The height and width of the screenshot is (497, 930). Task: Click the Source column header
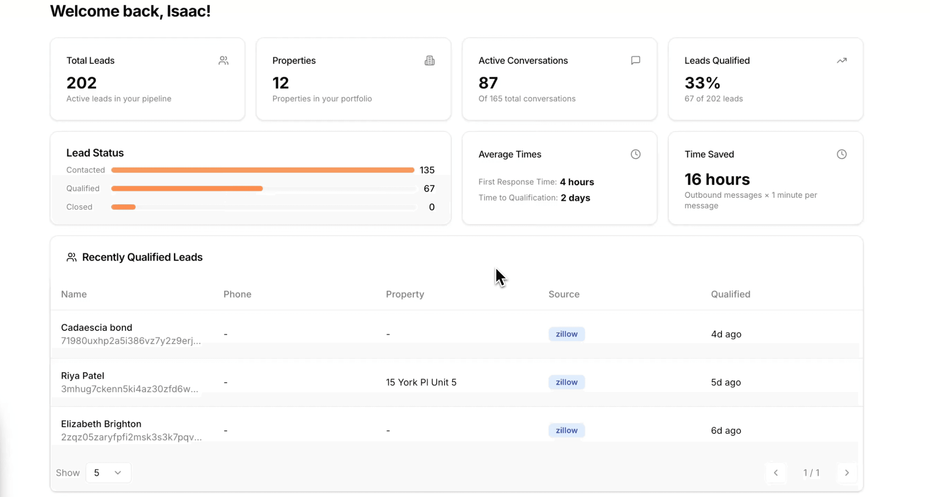coord(564,294)
